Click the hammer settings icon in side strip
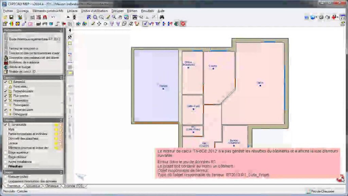This screenshot has height=196, width=348. click(70, 37)
